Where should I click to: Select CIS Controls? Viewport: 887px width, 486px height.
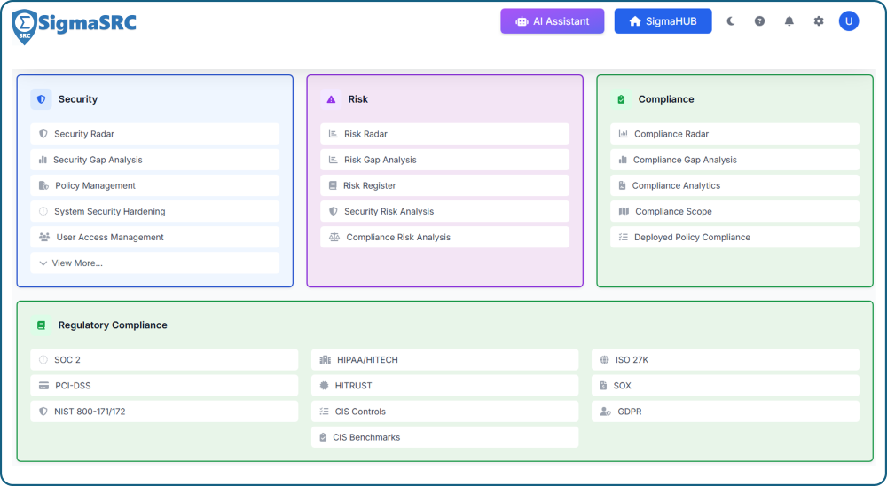pyautogui.click(x=444, y=412)
